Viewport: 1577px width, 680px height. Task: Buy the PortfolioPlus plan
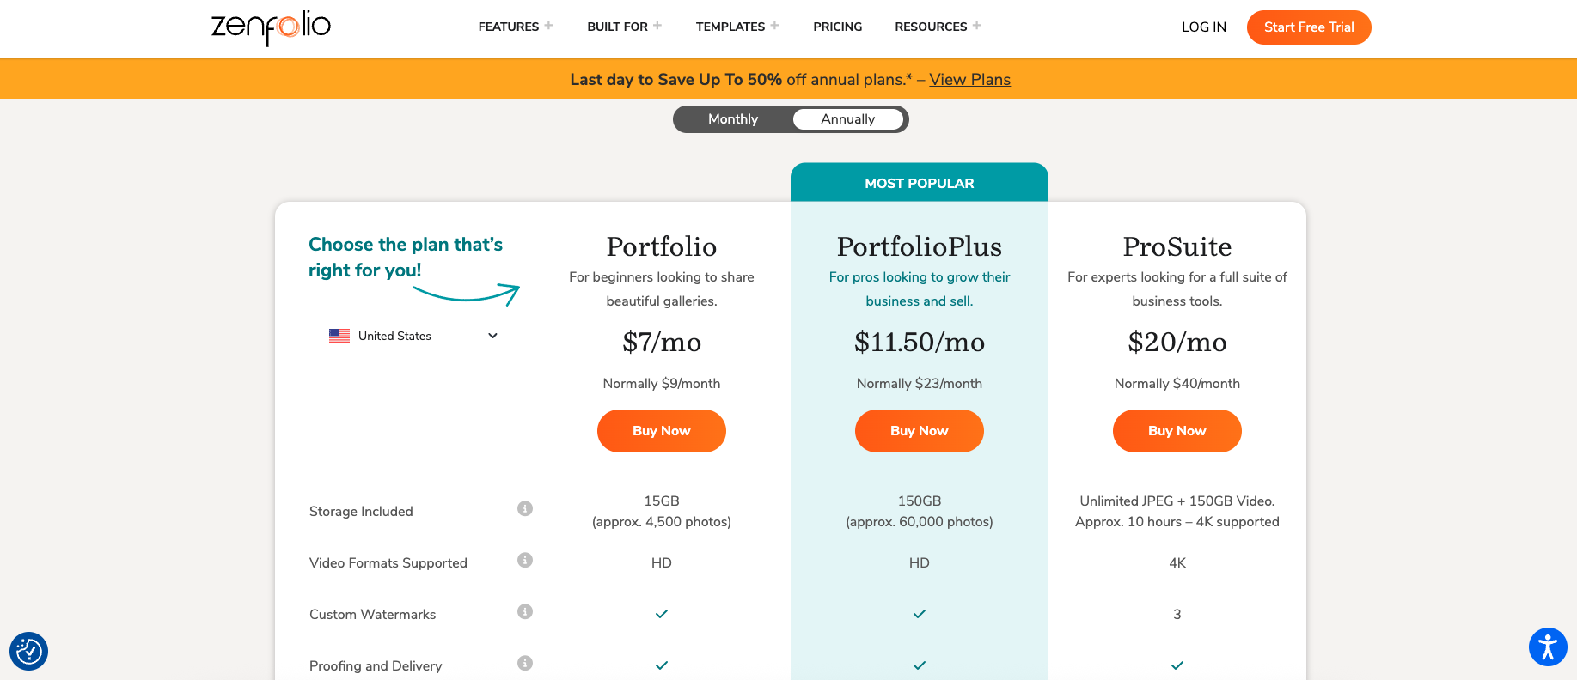click(919, 431)
